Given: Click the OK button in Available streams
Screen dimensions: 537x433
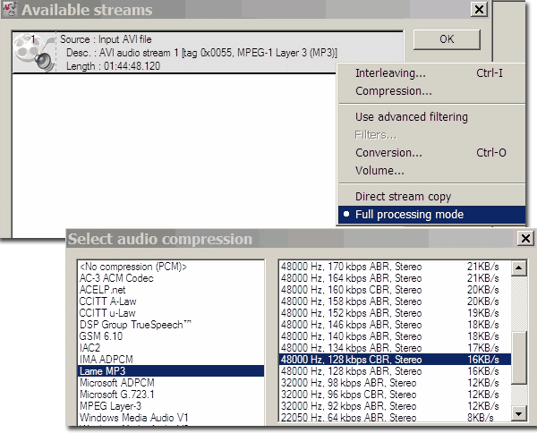Looking at the screenshot, I should point(447,39).
